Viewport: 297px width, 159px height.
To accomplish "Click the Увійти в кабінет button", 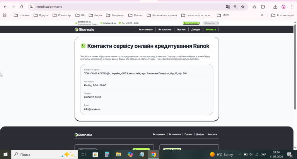I will [211, 23].
